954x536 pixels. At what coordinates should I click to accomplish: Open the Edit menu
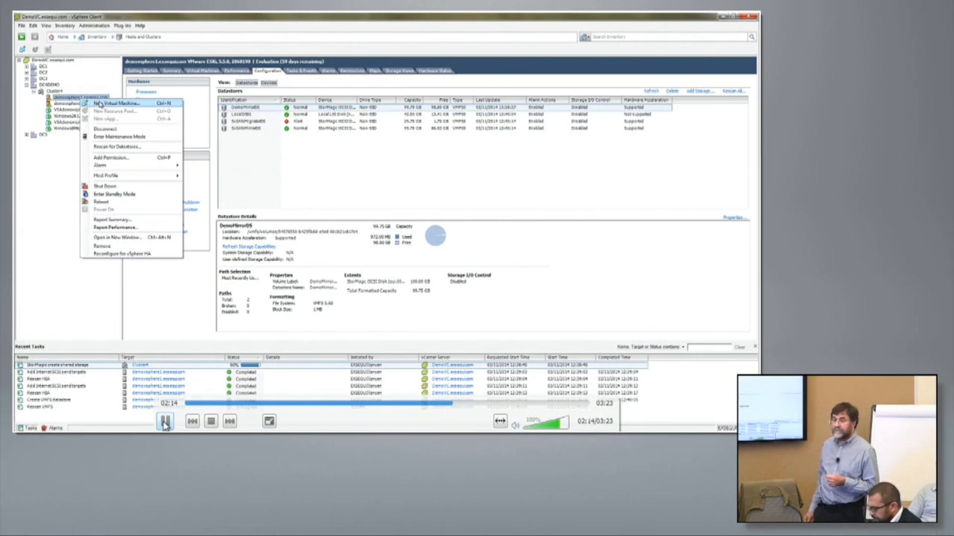(x=33, y=26)
